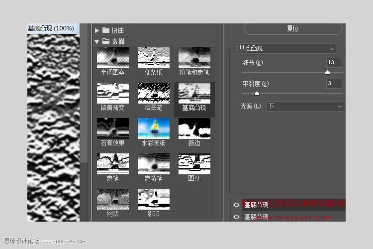
Task: Click the 细节 detail slider handle
Action: pos(327,72)
